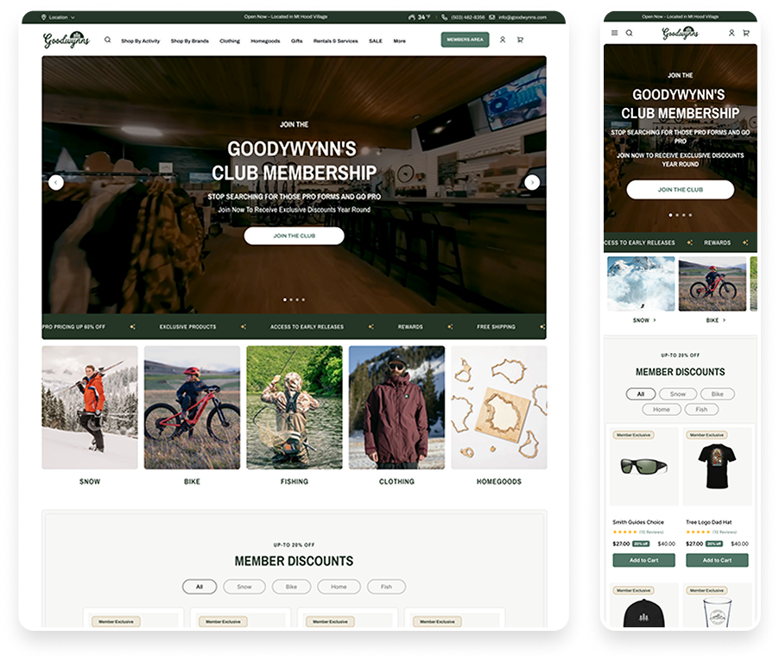Open the Fishing category thumbnail

(x=294, y=407)
